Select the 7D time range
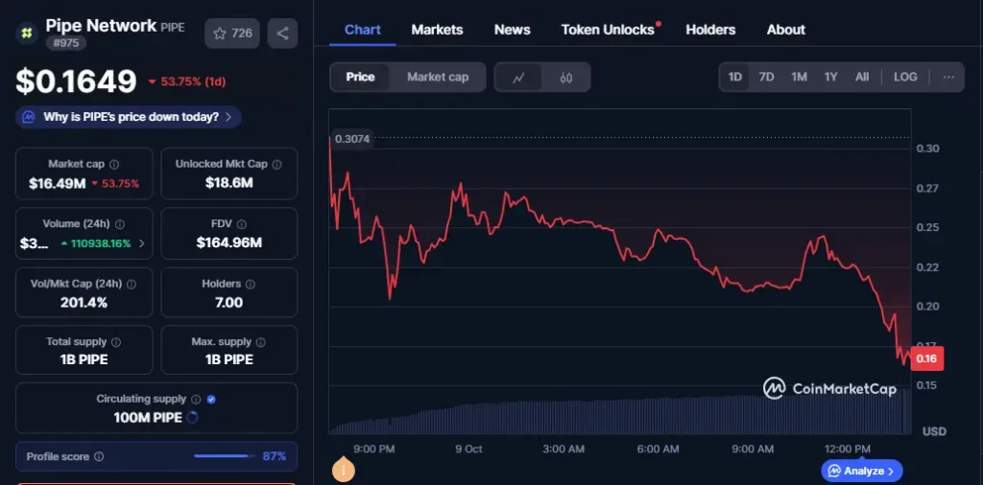This screenshot has width=983, height=485. point(766,77)
